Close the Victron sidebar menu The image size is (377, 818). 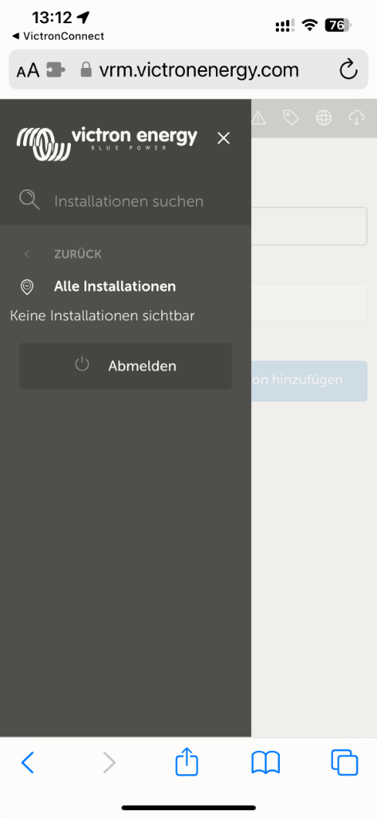pos(223,138)
